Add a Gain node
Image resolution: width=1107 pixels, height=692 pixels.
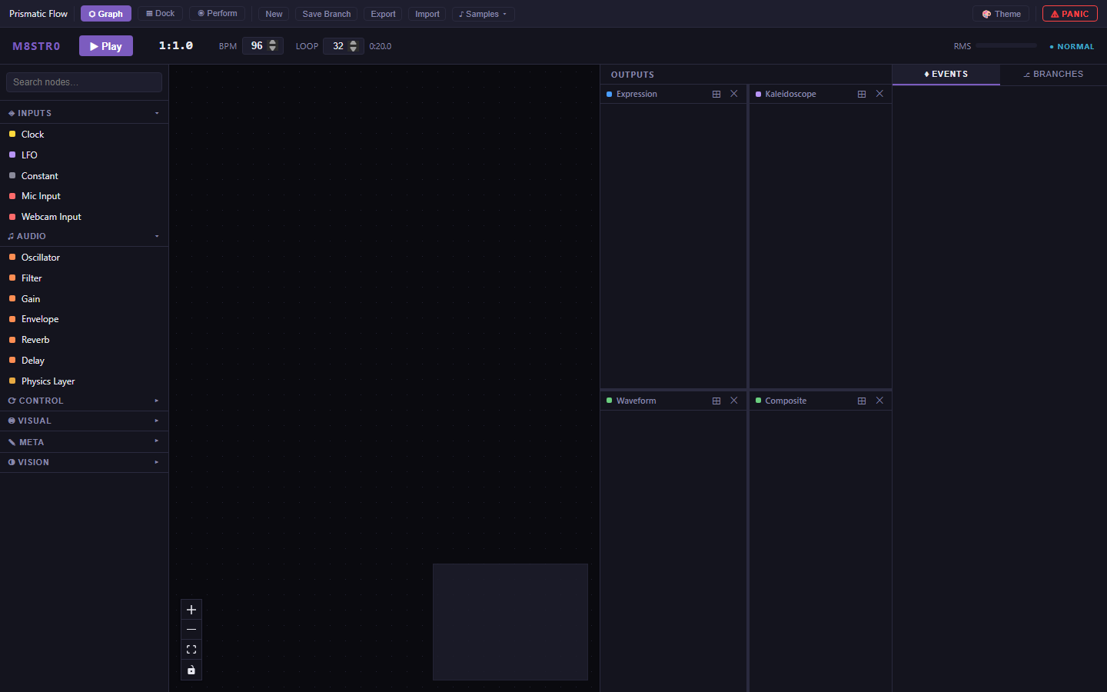tap(84, 299)
